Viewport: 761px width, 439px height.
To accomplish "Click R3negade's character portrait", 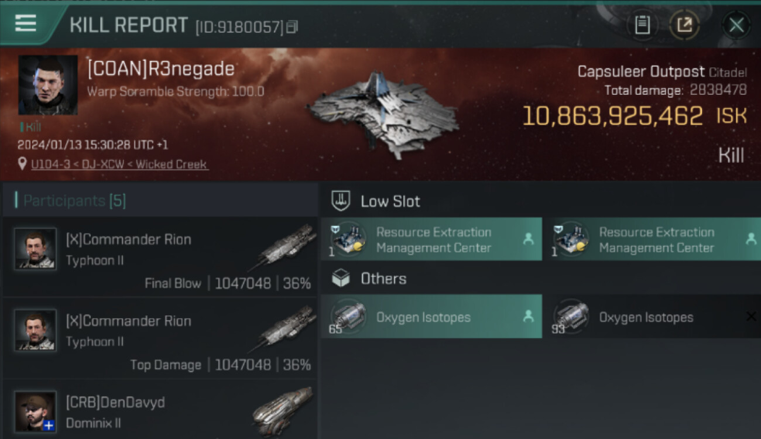I will pyautogui.click(x=47, y=85).
